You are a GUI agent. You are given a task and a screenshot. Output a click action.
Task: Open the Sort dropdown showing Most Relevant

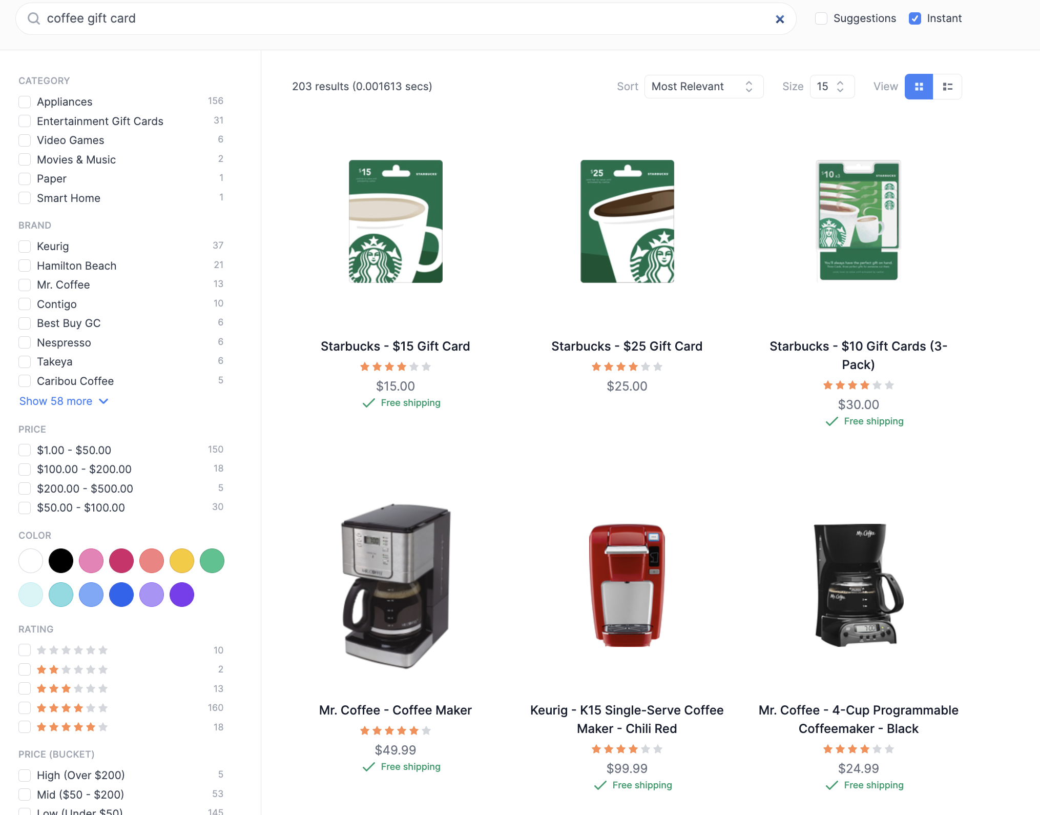click(703, 87)
